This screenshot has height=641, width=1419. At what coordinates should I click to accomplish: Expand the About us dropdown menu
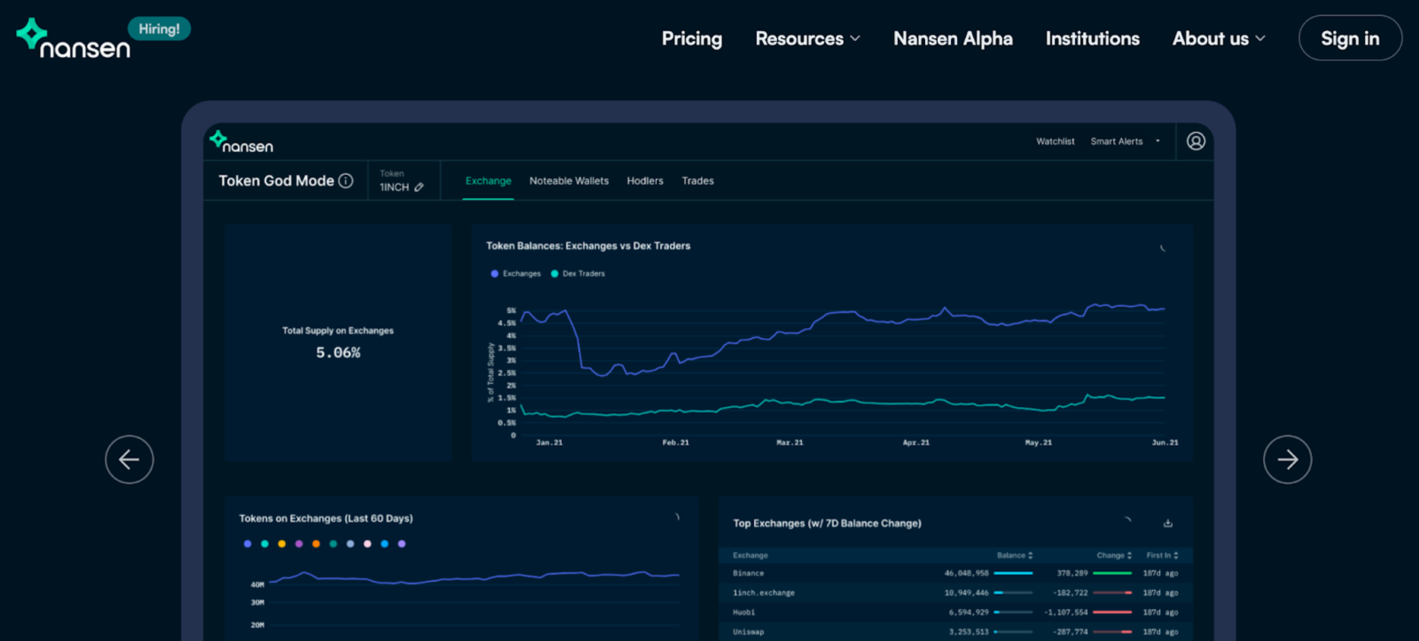tap(1218, 38)
